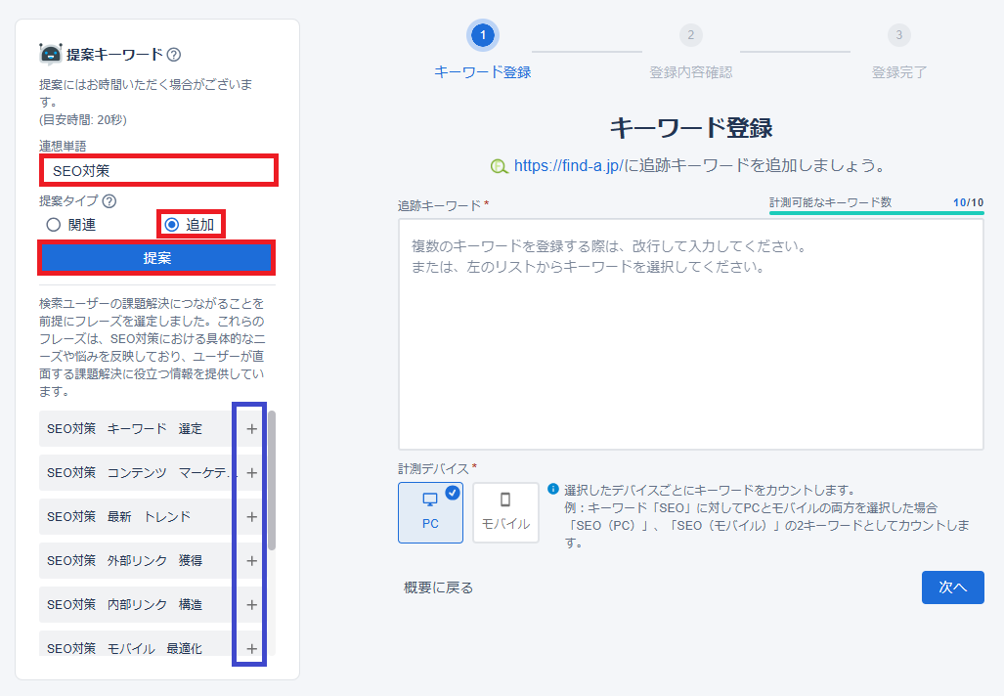Screen dimensions: 1004x696
Task: Click the キーワード登録 page heading
Action: point(691,128)
